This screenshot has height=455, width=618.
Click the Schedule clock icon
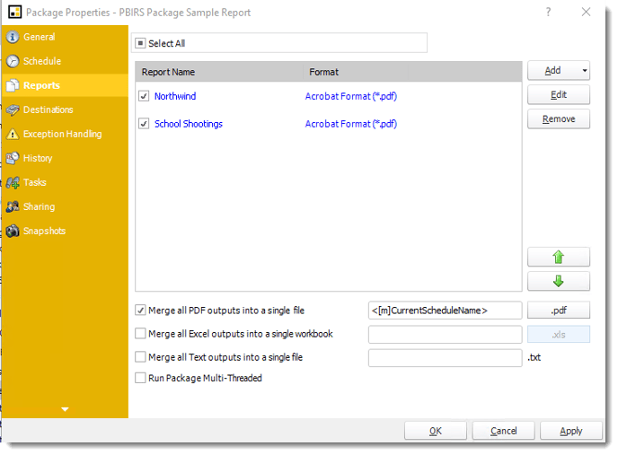(13, 61)
